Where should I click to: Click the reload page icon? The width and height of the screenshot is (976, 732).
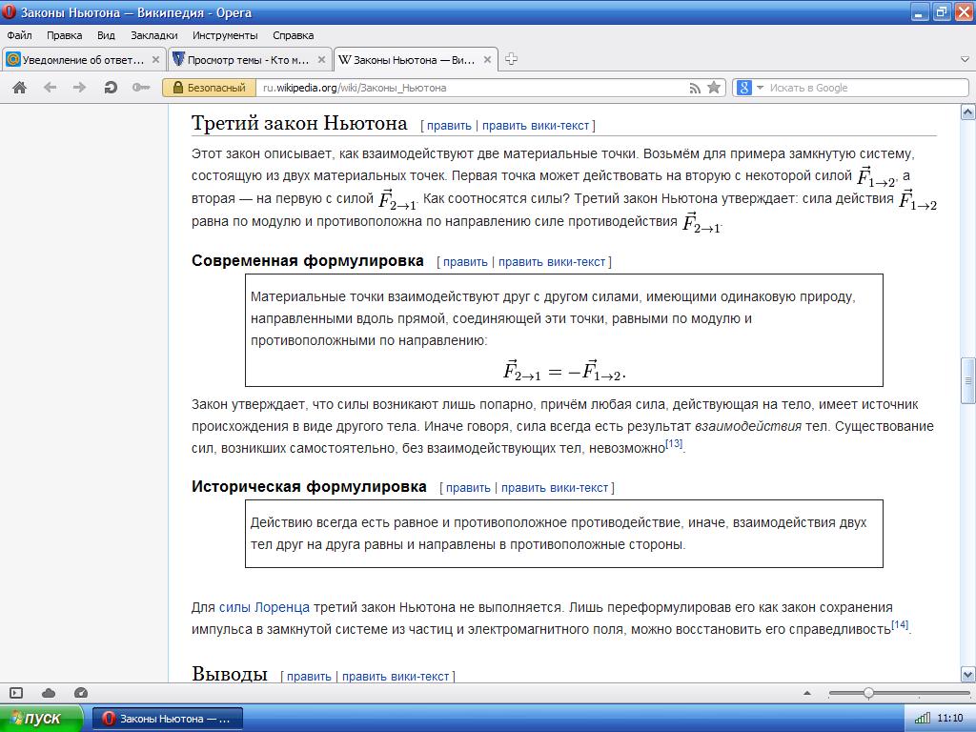(x=111, y=88)
